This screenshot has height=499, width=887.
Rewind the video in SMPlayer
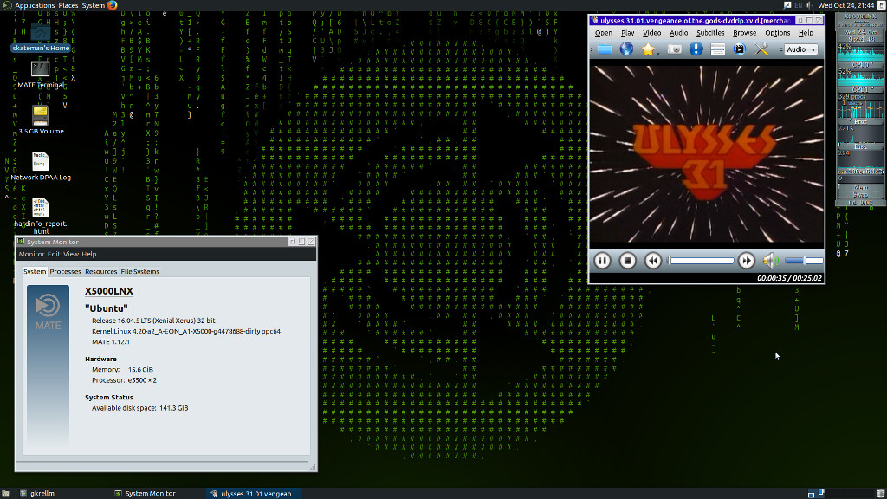[653, 261]
